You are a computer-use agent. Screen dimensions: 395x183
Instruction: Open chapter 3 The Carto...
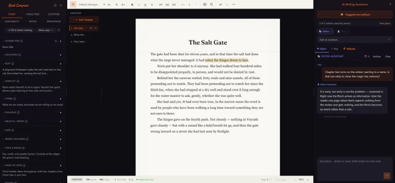tap(79, 41)
